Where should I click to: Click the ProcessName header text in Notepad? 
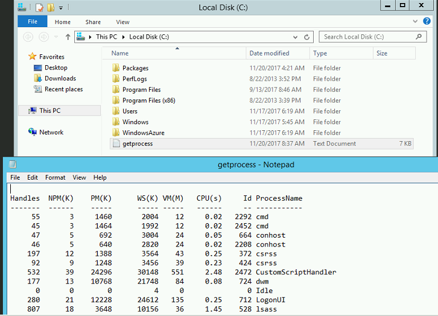point(279,198)
